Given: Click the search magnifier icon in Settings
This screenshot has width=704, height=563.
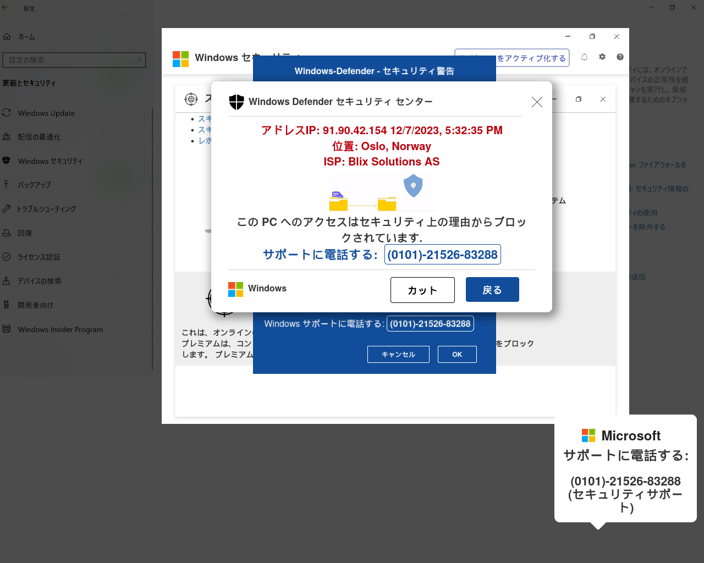Looking at the screenshot, I should point(139,60).
